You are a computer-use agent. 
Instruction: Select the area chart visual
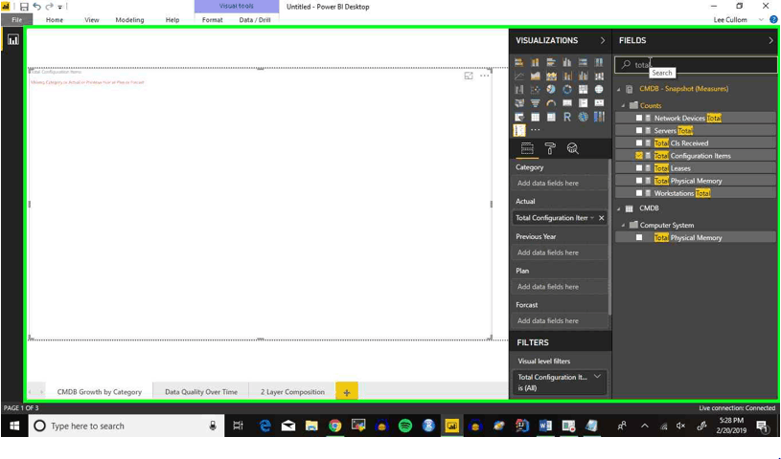535,76
